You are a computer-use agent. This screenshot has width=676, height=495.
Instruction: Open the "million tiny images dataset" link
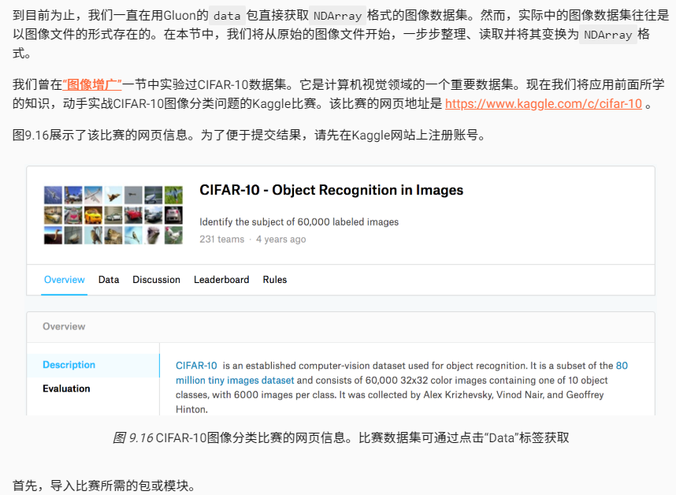(235, 380)
